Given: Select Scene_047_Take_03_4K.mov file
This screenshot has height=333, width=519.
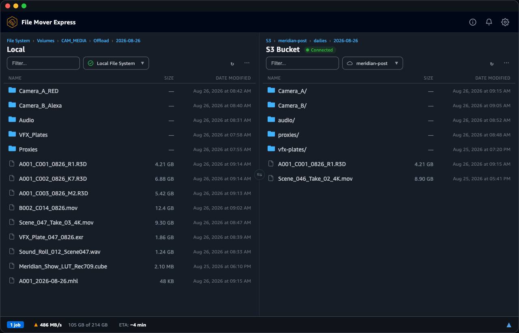Looking at the screenshot, I should (x=130, y=223).
